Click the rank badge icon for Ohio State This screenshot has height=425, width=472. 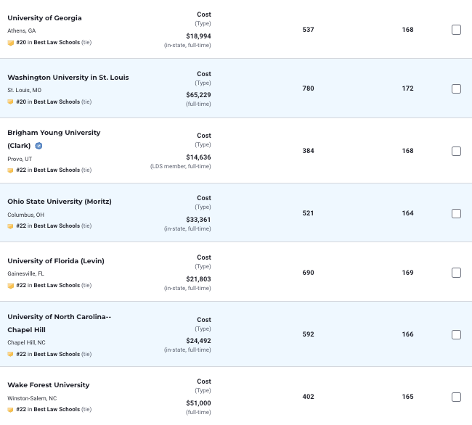click(x=11, y=226)
